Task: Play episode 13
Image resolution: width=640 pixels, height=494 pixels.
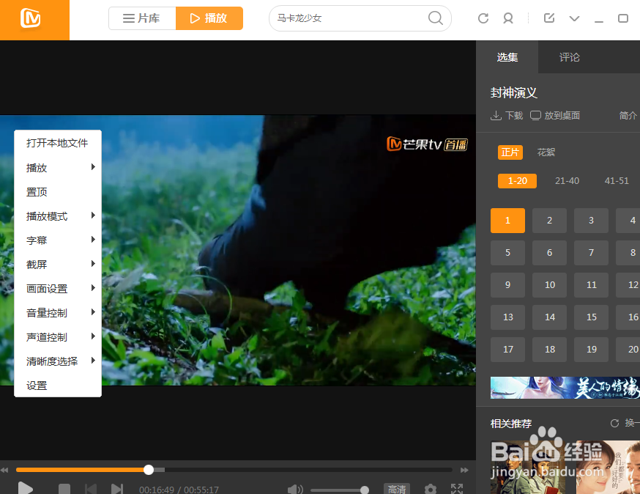Action: (507, 317)
